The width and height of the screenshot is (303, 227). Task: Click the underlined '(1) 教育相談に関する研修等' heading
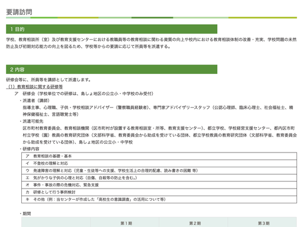pos(34,87)
